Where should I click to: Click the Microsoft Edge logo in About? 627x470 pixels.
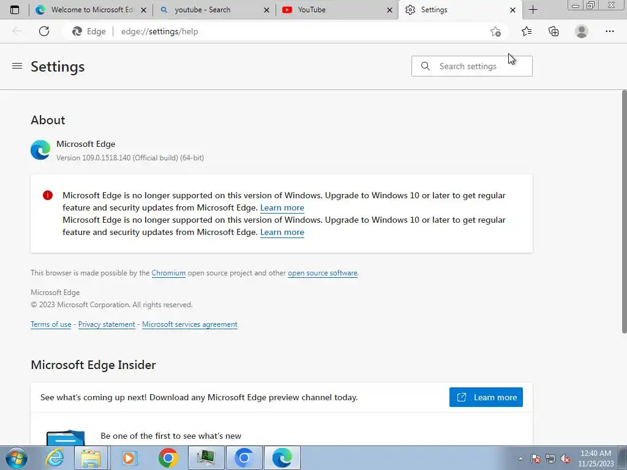[x=40, y=150]
